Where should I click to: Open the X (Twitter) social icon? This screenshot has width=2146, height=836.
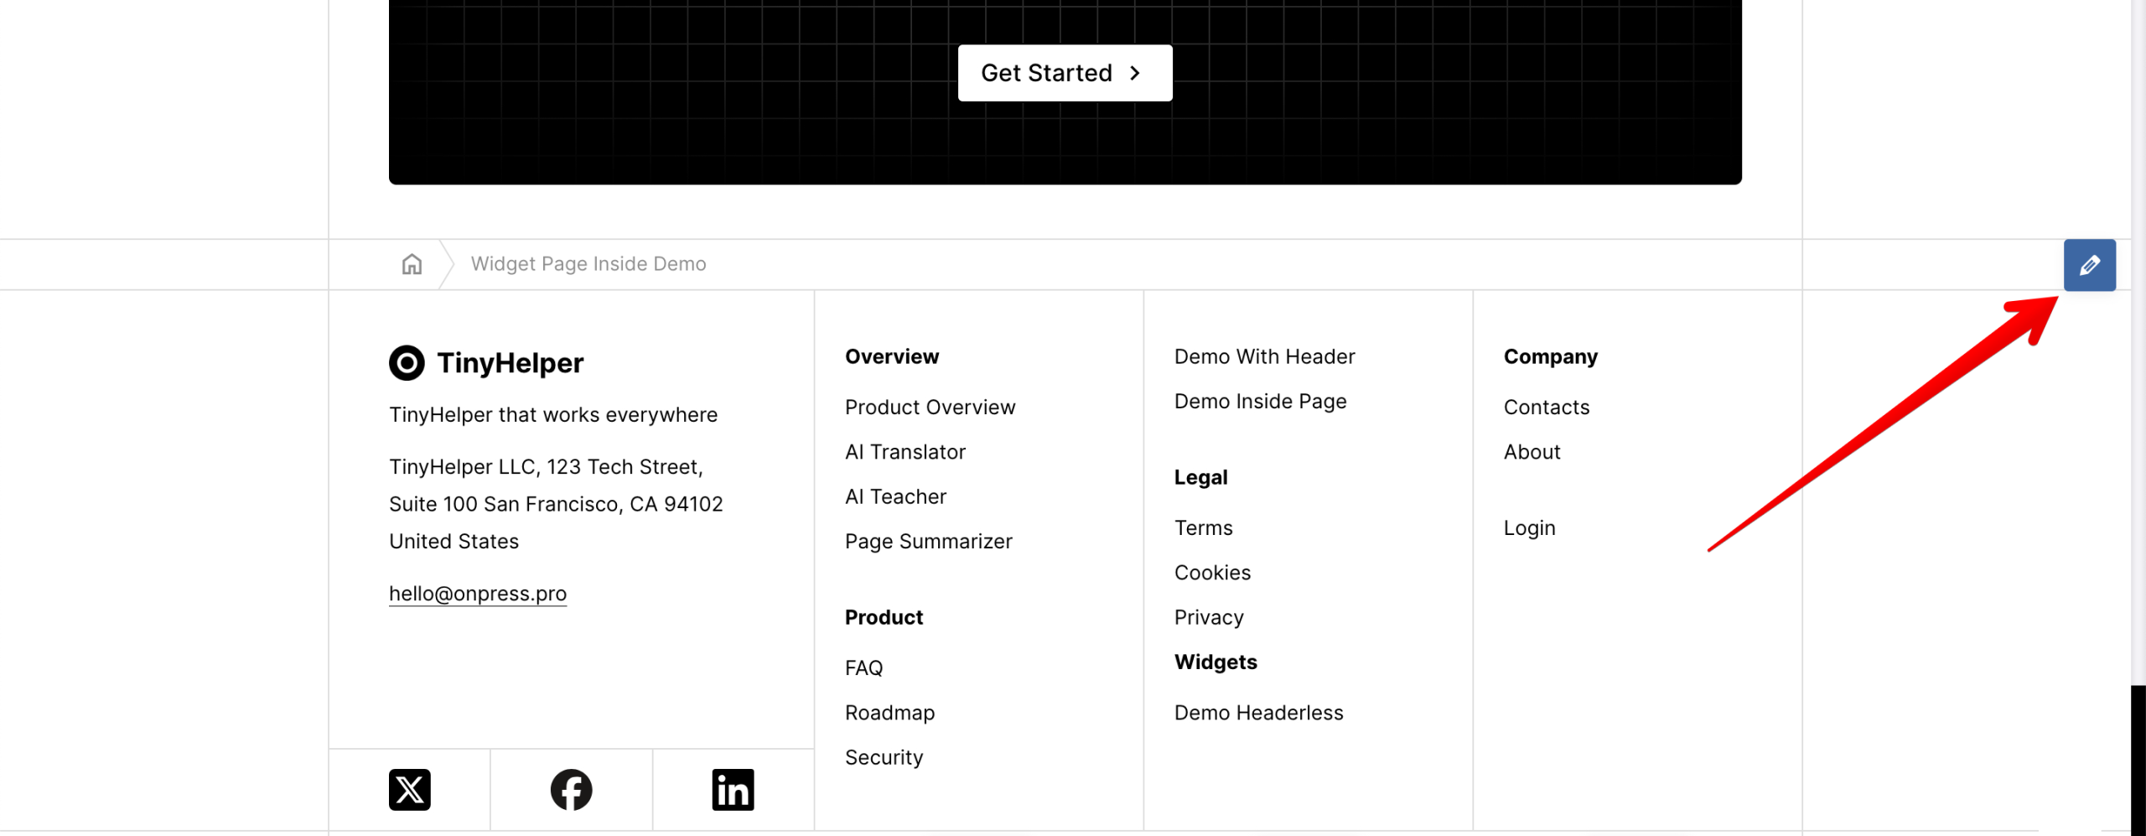point(409,790)
